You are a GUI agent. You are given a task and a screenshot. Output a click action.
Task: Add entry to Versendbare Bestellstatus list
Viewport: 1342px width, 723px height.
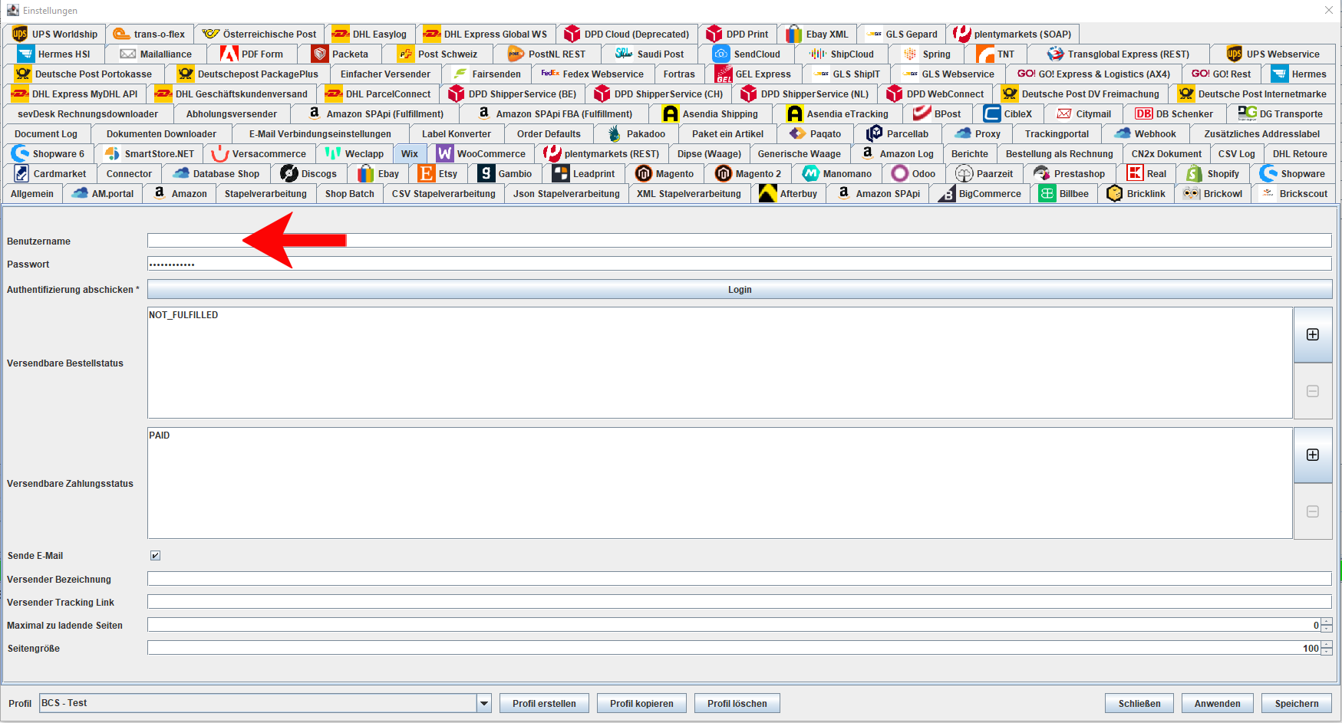pos(1313,334)
